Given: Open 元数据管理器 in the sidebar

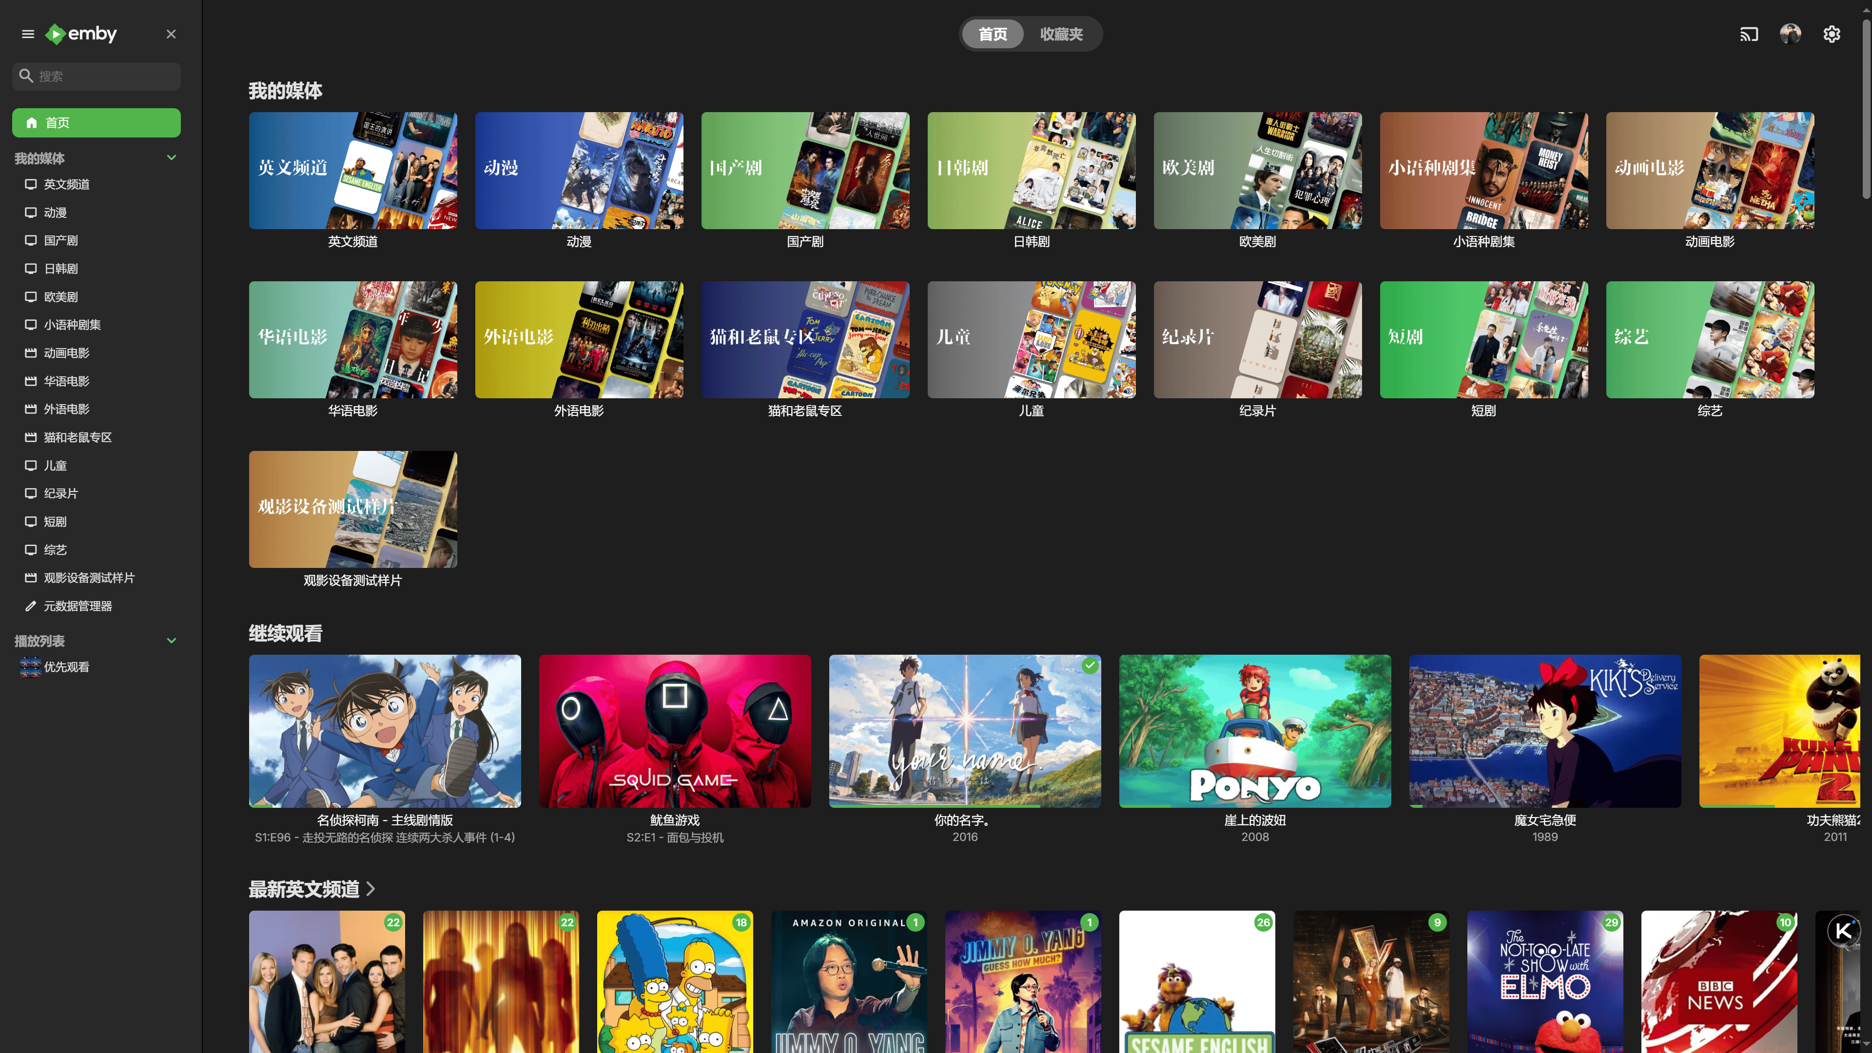Looking at the screenshot, I should [x=77, y=606].
